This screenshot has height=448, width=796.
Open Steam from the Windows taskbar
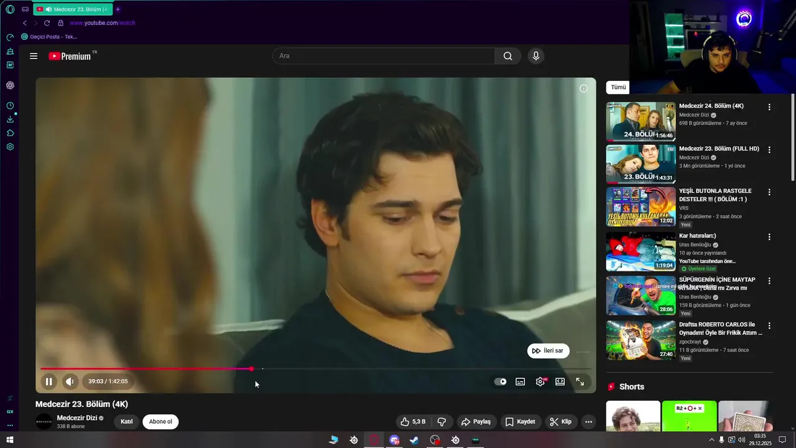414,440
